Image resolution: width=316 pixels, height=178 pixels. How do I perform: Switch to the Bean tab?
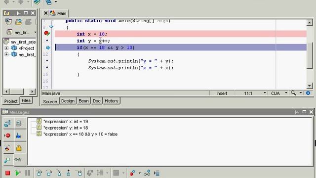pyautogui.click(x=83, y=101)
